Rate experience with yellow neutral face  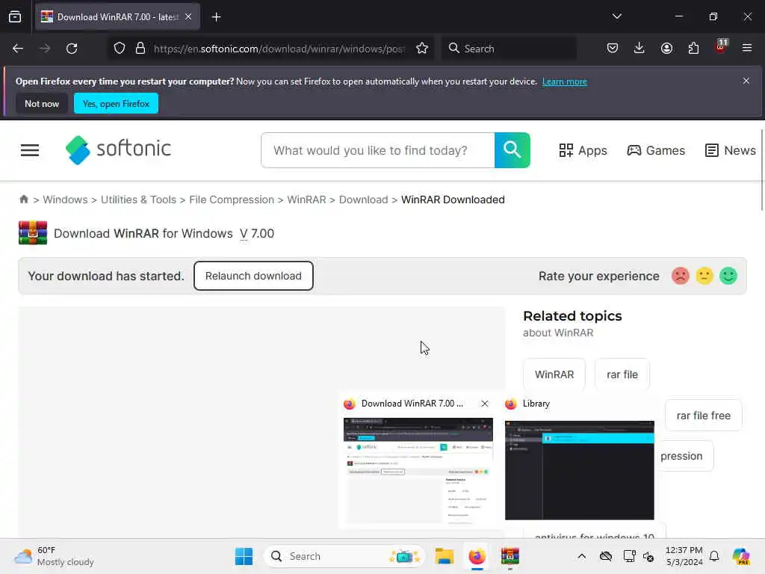click(704, 276)
